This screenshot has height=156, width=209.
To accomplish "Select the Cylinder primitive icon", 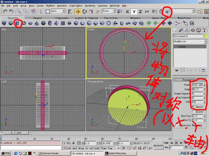I will (x=17, y=23).
